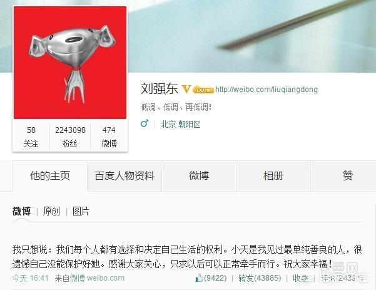Switch to the 他的主页 tab
The height and width of the screenshot is (290, 376).
[x=50, y=176]
